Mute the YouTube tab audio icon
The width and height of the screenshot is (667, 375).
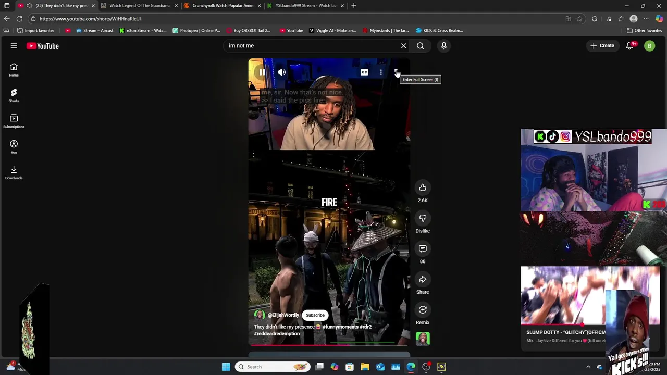(x=29, y=6)
